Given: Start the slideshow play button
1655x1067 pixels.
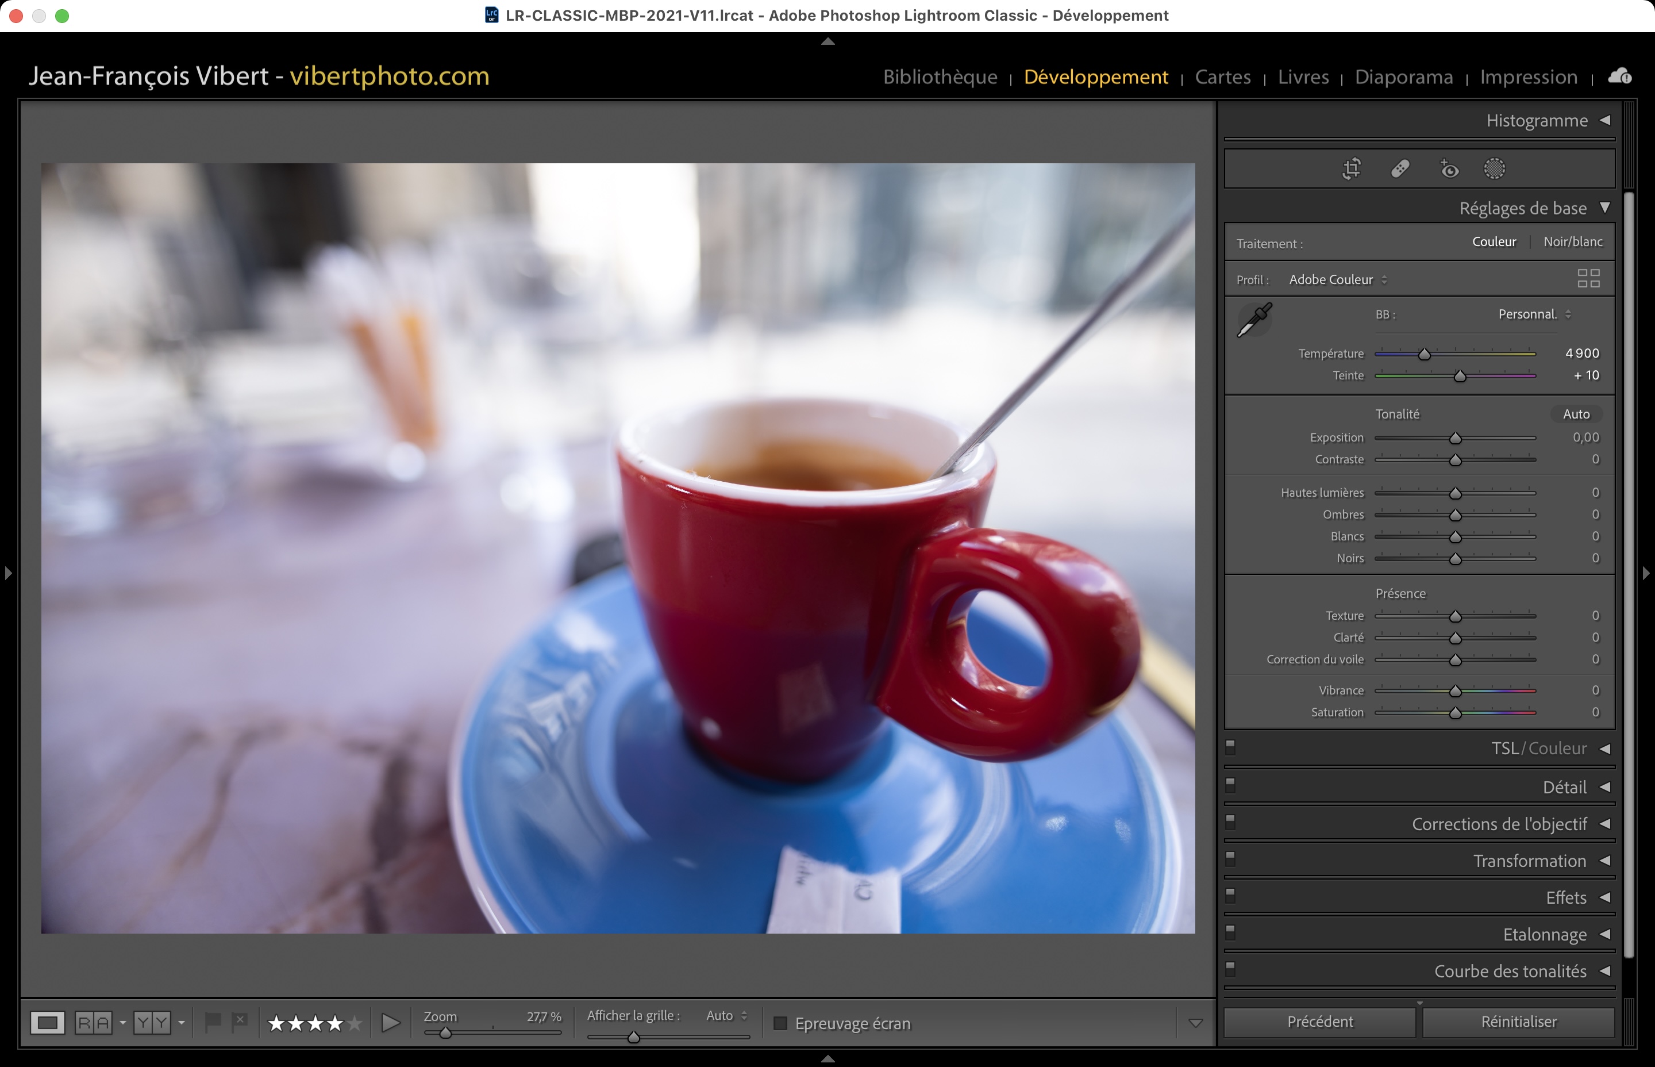Looking at the screenshot, I should (391, 1023).
